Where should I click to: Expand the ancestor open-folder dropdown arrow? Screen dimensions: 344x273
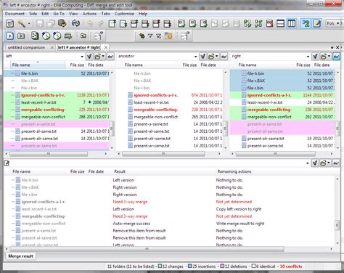click(x=216, y=57)
